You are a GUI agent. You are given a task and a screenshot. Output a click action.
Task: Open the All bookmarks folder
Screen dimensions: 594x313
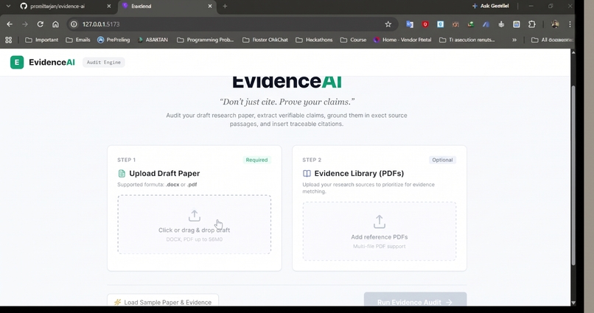(x=552, y=40)
